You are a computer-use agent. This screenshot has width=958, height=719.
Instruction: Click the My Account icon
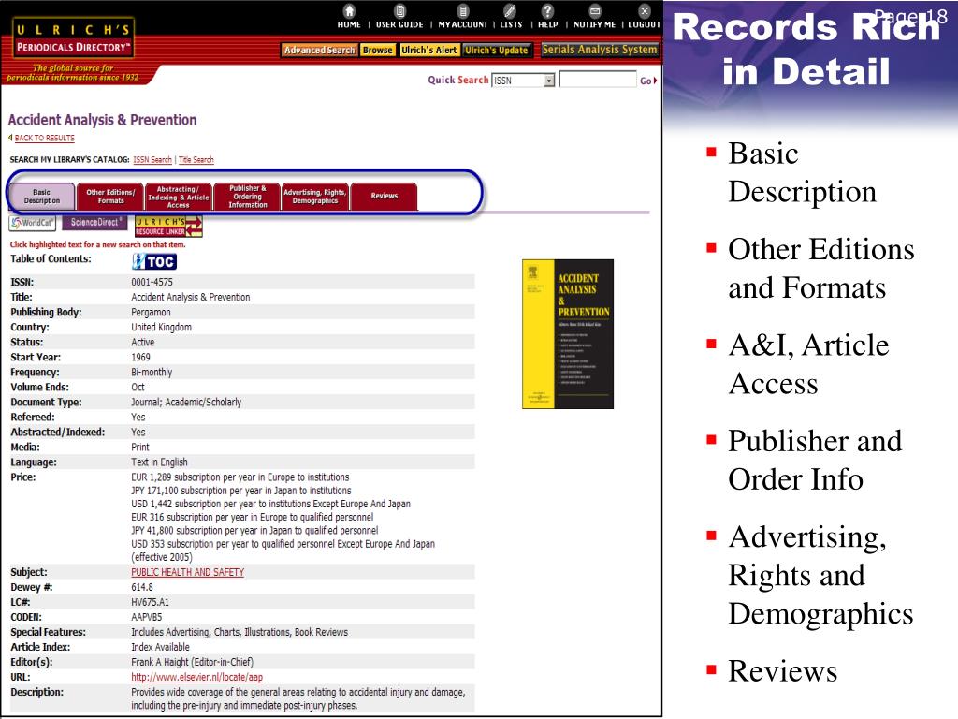463,11
